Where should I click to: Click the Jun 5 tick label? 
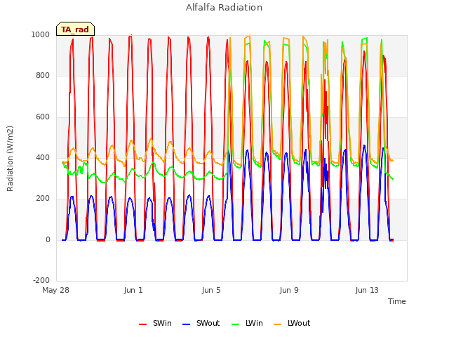coord(211,290)
